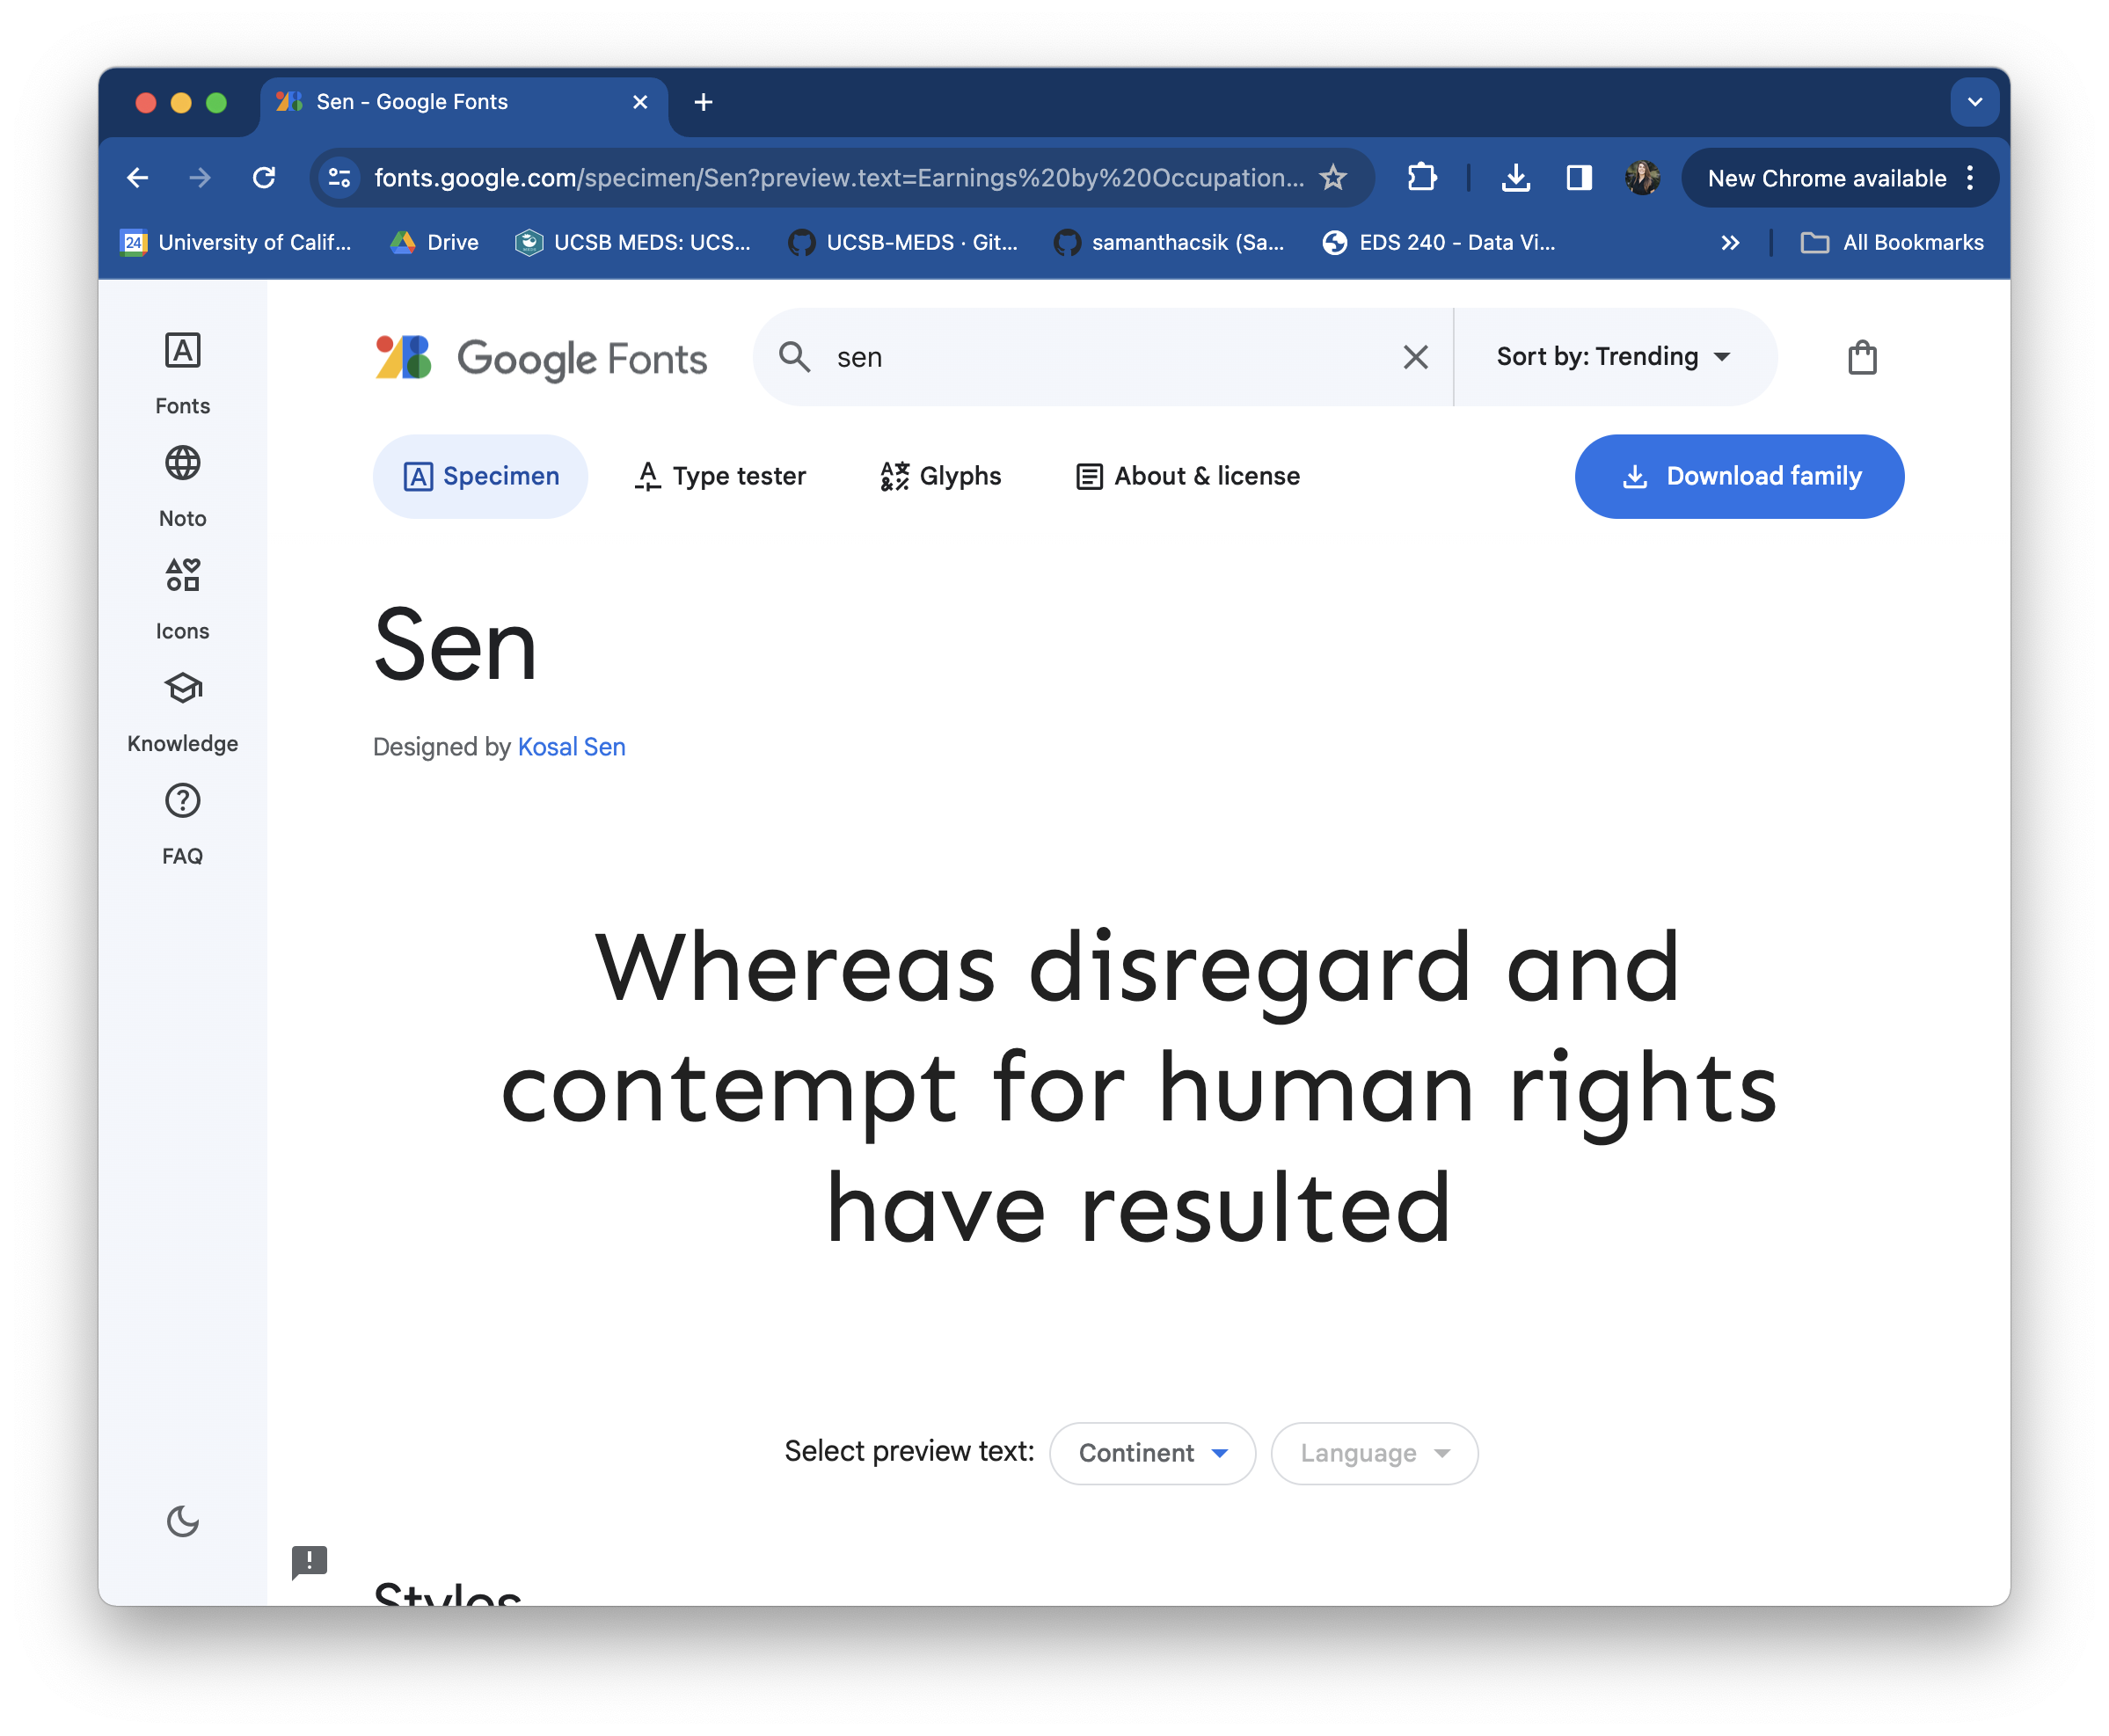Show hidden bookmarks with double chevron
This screenshot has width=2109, height=1736.
tap(1730, 243)
